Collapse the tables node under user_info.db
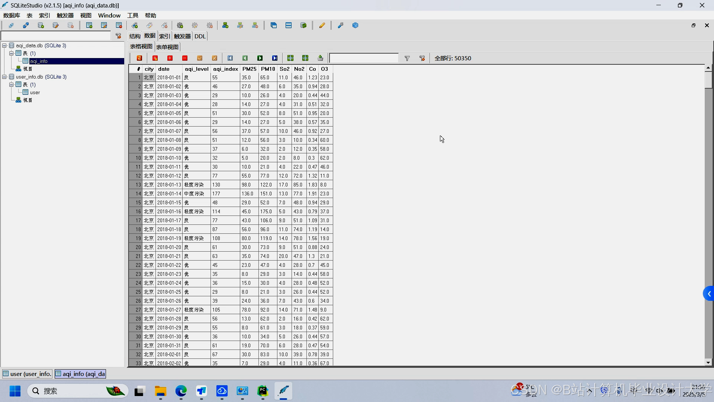 (x=12, y=84)
